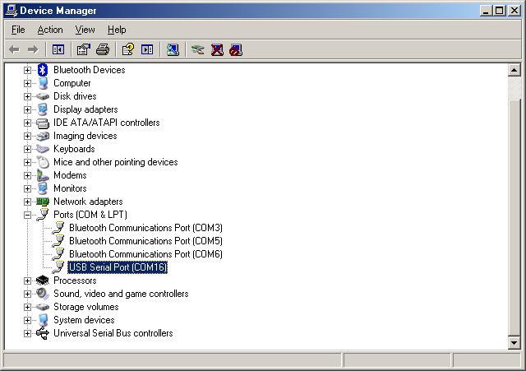Toggle the action pane toolbar icon
The image size is (526, 371).
[x=147, y=50]
